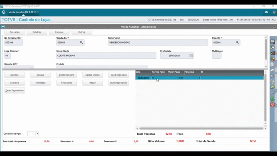
Task: Open the mail envelope icon
Action: click(x=266, y=12)
